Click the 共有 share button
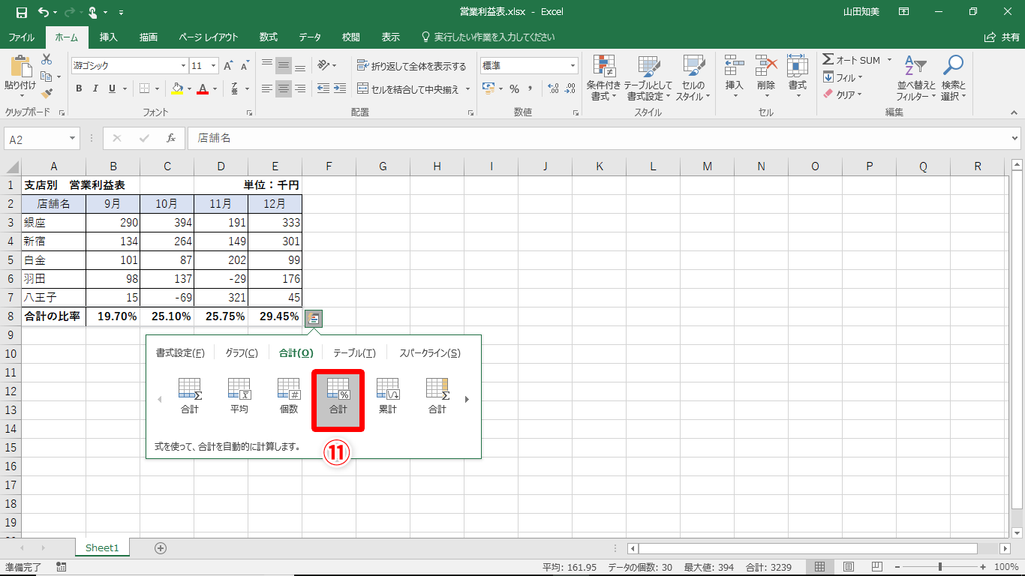The width and height of the screenshot is (1025, 576). [1002, 37]
